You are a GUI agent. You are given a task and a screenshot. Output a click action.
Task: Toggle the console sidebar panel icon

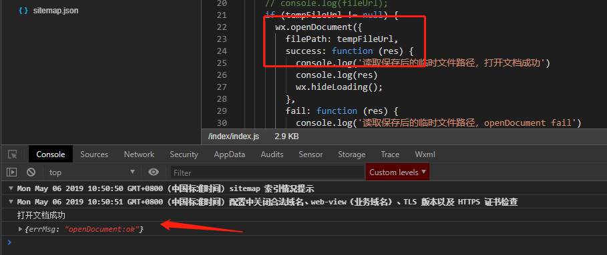tap(11, 172)
